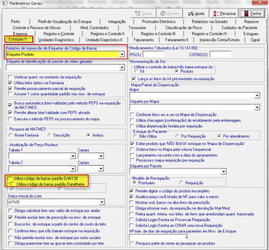Open the Unidades Diagnóstico tab
269x250 pixels.
click(x=56, y=40)
